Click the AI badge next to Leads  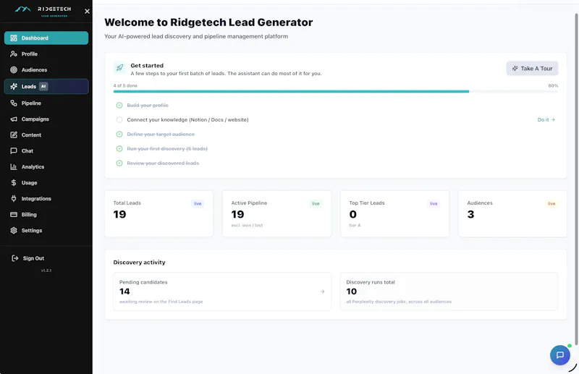point(43,86)
